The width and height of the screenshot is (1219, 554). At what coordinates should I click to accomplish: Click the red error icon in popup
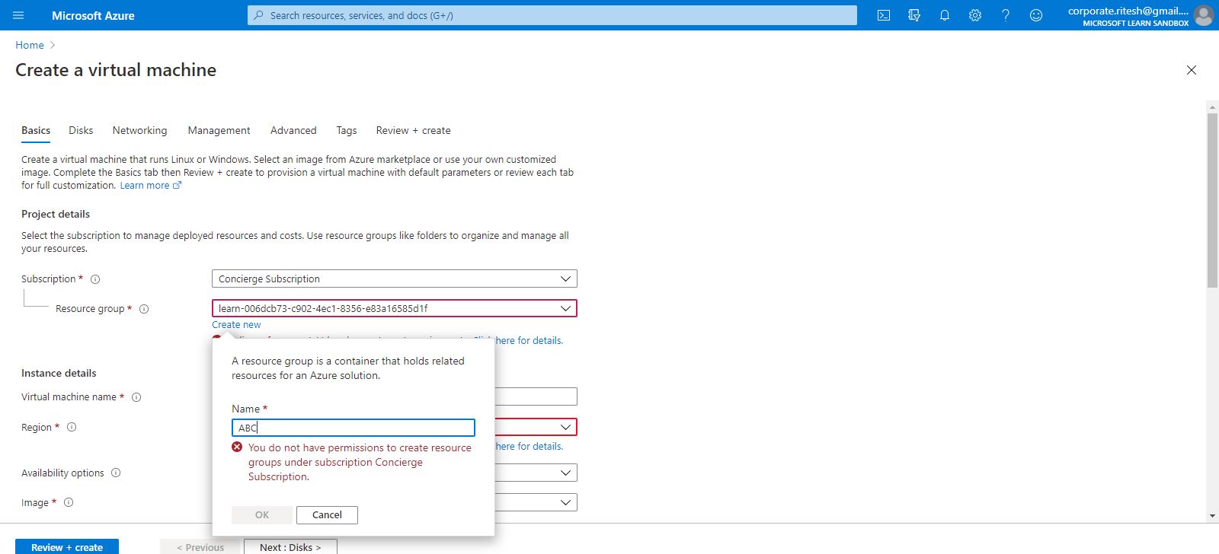click(237, 447)
